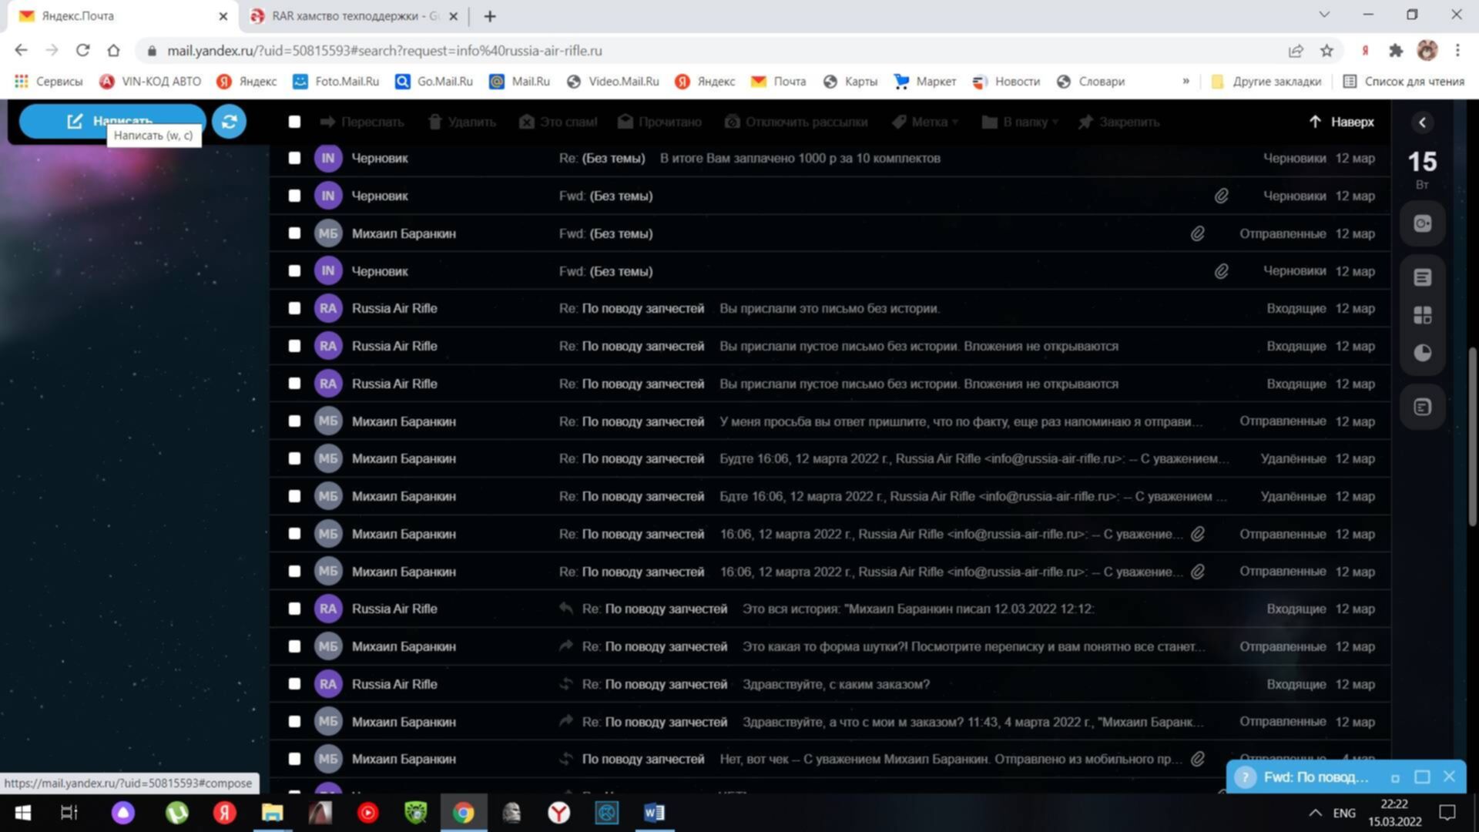
Task: Open Список для чтения
Action: point(1404,82)
